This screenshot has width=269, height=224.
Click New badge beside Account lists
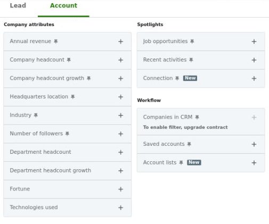coord(194,162)
